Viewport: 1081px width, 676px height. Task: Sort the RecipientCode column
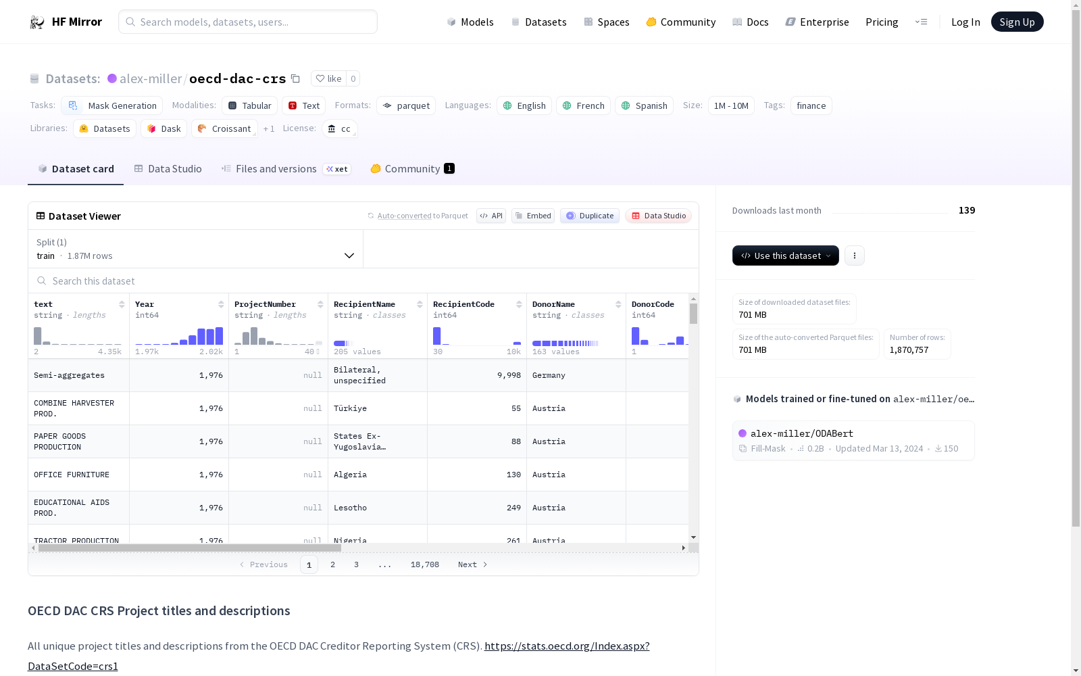tap(519, 304)
